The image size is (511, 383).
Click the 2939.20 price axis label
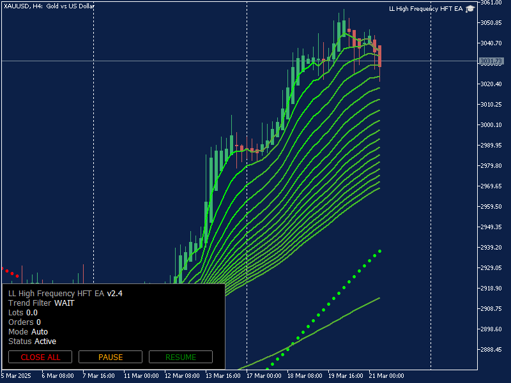[x=491, y=247]
